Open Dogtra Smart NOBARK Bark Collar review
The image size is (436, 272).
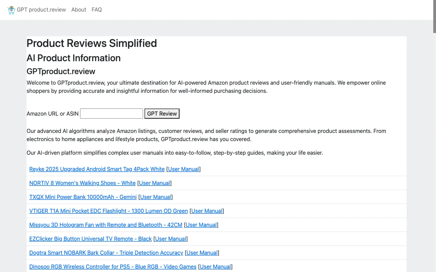tap(106, 253)
